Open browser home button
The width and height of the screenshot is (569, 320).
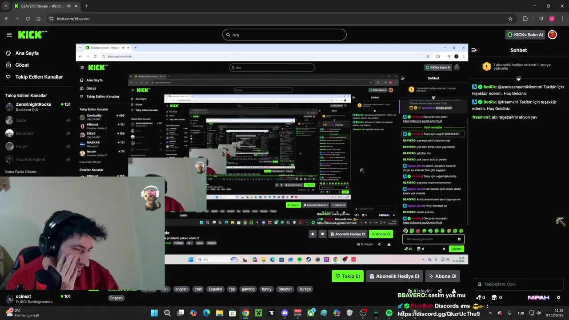39,19
